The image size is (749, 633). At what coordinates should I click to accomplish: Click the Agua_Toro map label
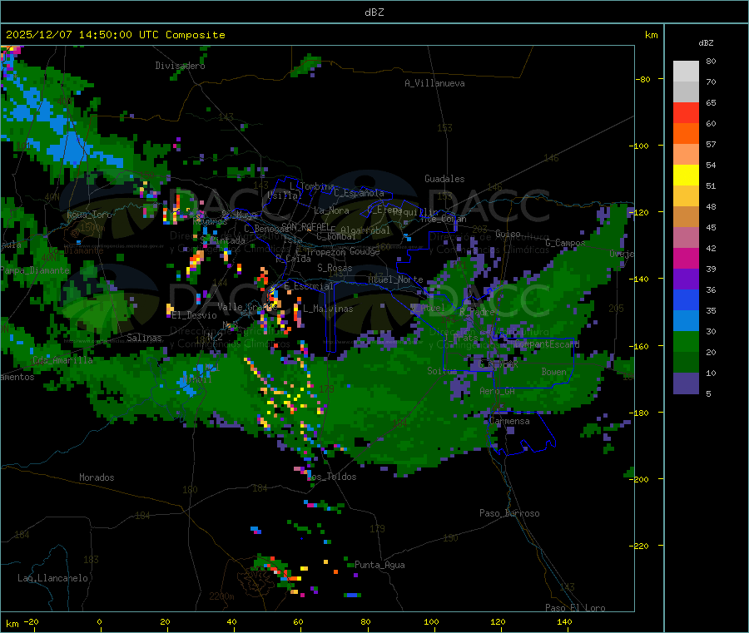coord(89,215)
